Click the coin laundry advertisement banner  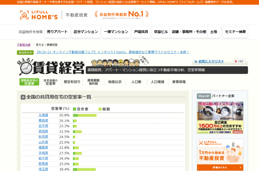220,118
